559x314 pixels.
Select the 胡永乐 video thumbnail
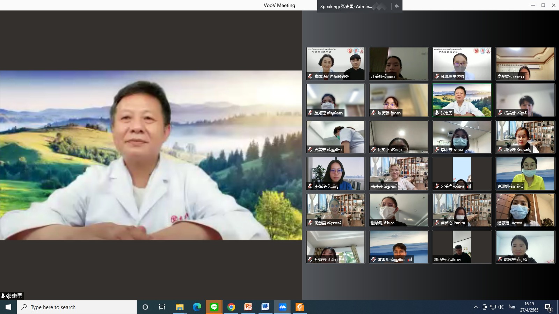coord(462,247)
